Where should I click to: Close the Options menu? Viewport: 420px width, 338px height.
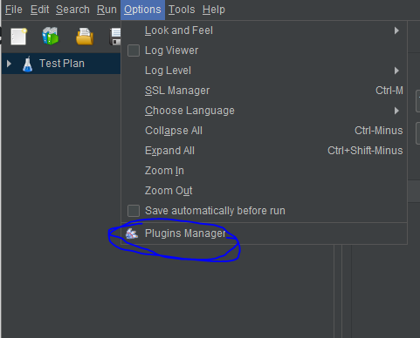pyautogui.click(x=142, y=10)
